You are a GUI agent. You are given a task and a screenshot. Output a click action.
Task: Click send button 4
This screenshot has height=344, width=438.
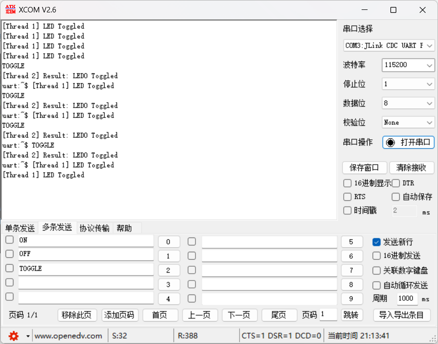169,299
